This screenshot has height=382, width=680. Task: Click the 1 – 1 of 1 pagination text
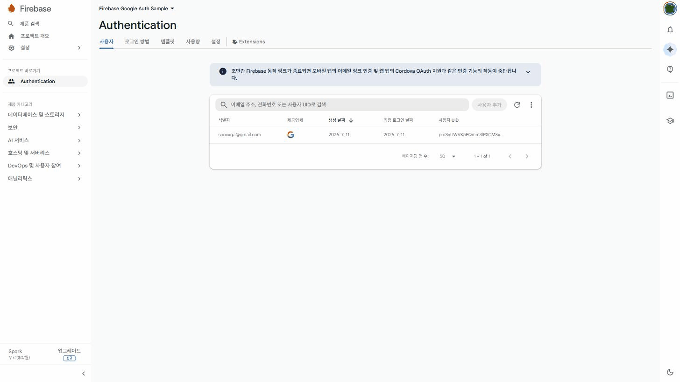point(482,156)
